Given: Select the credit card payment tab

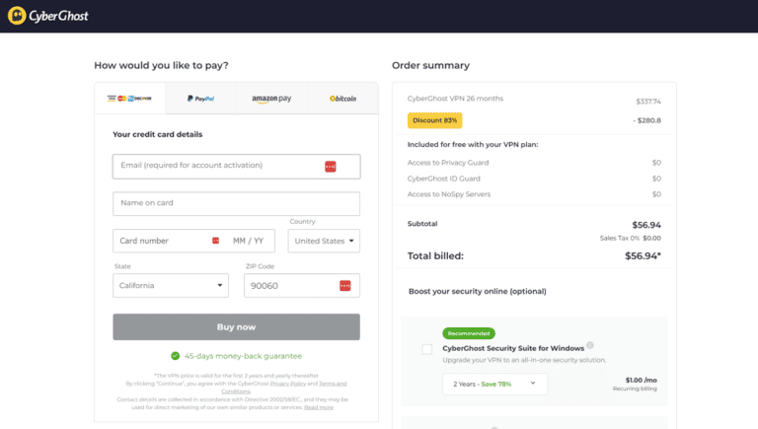Looking at the screenshot, I should point(128,99).
